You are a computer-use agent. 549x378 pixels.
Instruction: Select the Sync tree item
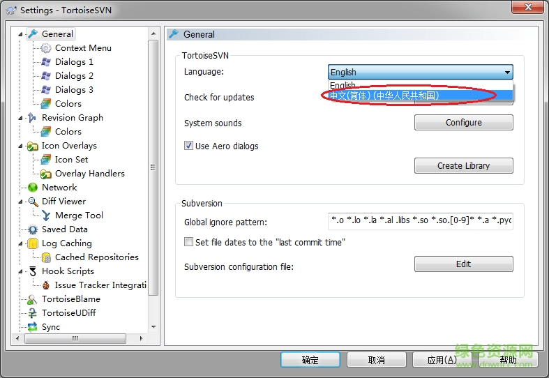coord(51,327)
